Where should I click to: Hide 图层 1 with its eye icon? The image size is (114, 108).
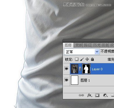67,80
